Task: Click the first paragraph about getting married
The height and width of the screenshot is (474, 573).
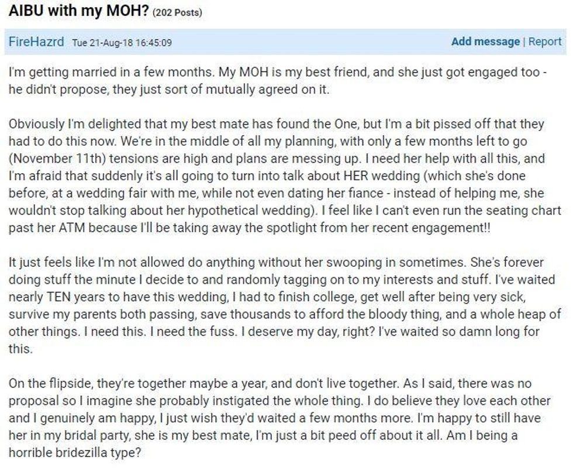Action: click(x=278, y=81)
